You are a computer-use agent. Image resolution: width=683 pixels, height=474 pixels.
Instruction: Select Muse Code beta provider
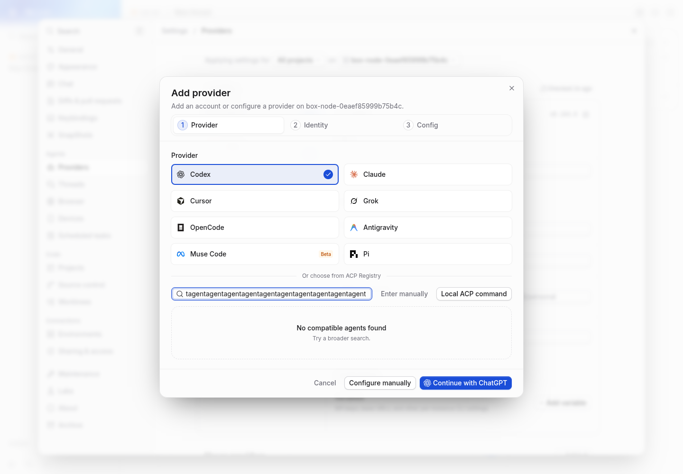tap(255, 254)
